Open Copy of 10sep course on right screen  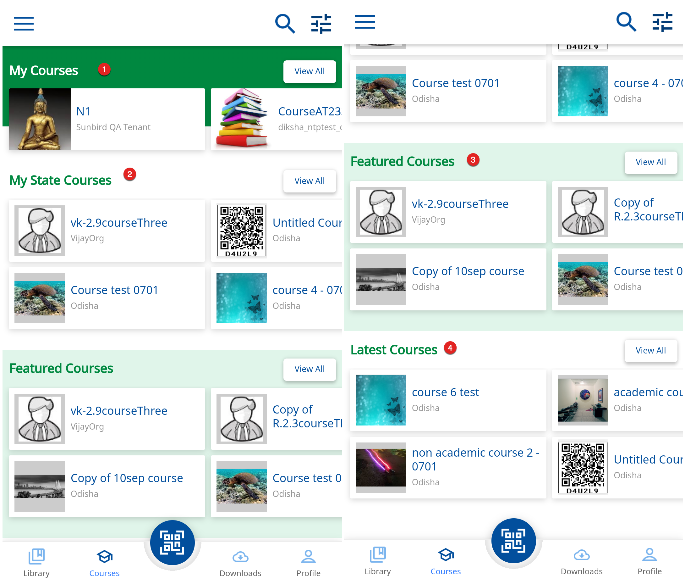[448, 279]
